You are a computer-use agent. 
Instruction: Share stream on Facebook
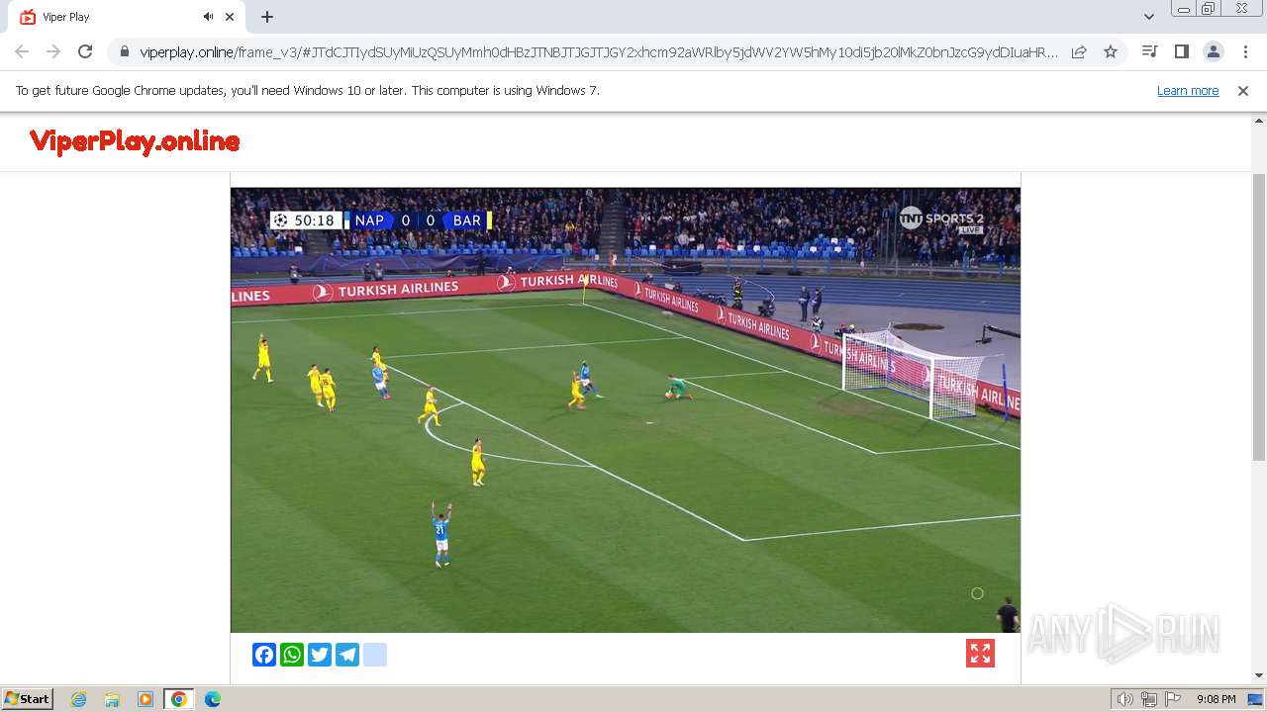coord(264,655)
